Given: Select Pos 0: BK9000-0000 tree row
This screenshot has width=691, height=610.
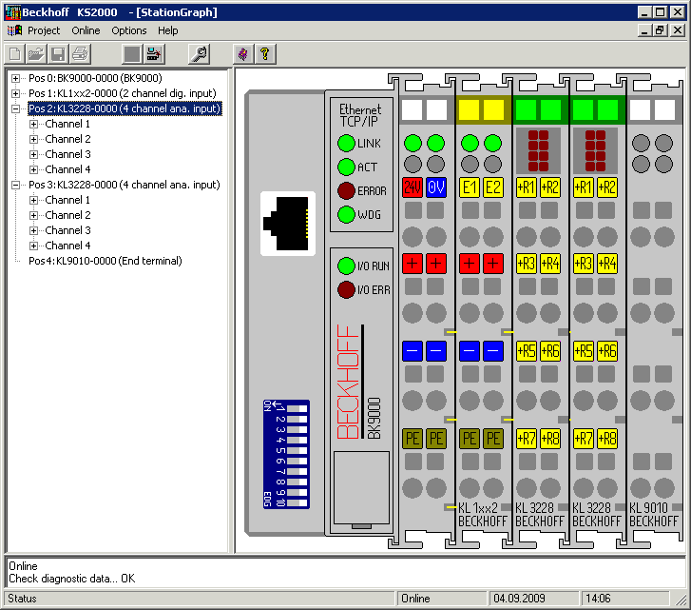Looking at the screenshot, I should click(x=95, y=78).
